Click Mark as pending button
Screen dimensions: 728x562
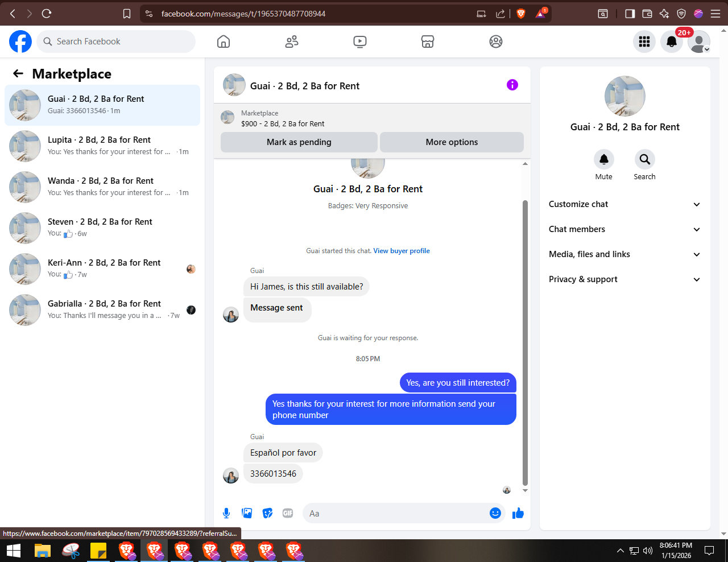299,142
